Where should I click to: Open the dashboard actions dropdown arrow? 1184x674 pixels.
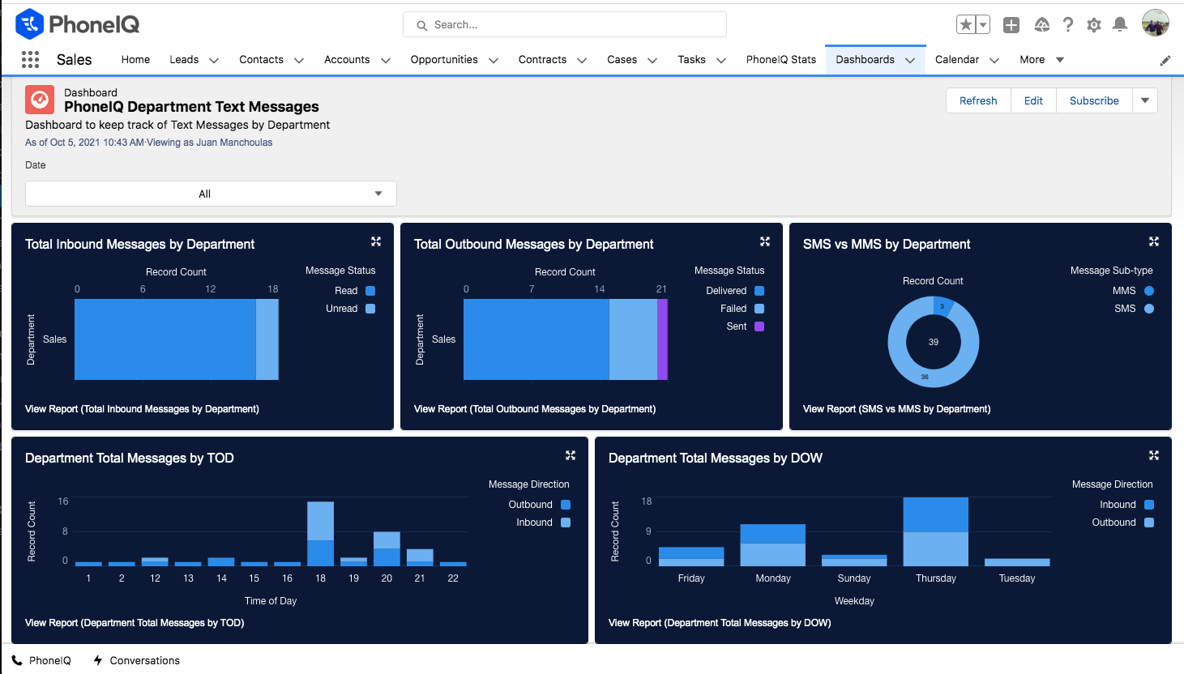[x=1145, y=100]
